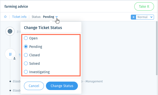
Task: Click the Take It button
Action: (x=144, y=6)
